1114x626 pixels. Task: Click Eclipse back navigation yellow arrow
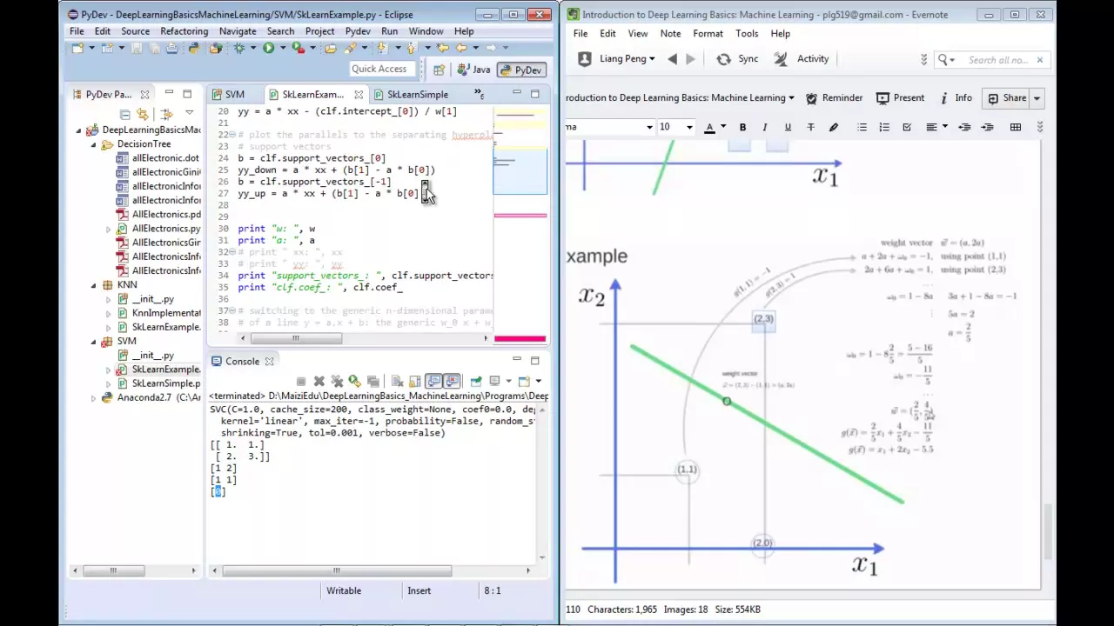click(461, 48)
